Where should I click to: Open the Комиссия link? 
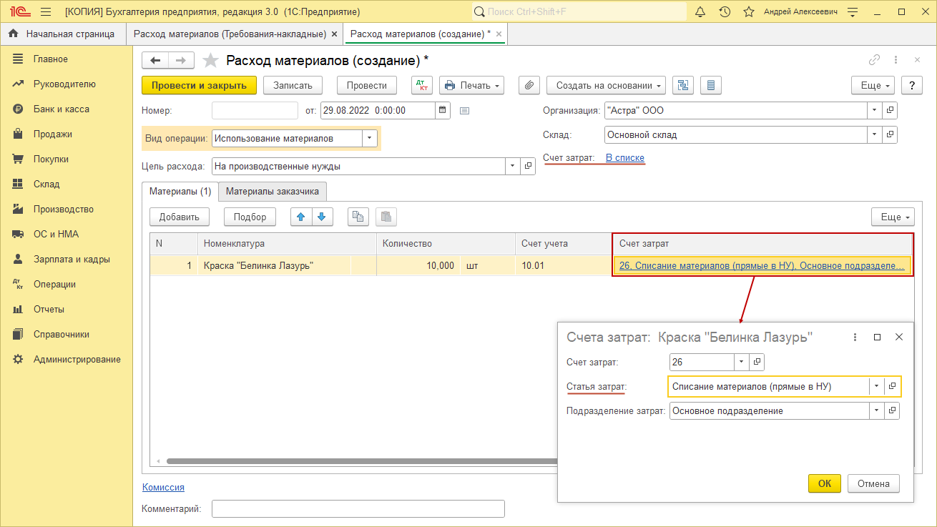click(164, 487)
